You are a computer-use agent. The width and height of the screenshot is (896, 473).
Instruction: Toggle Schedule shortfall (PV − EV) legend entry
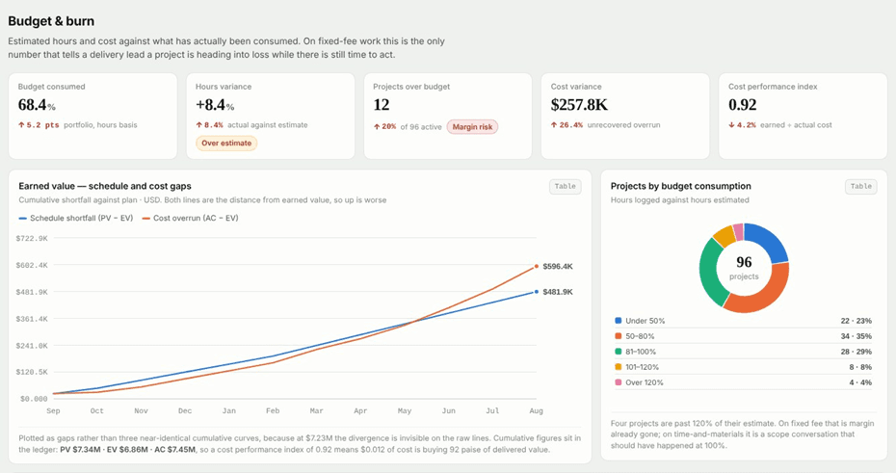(76, 219)
